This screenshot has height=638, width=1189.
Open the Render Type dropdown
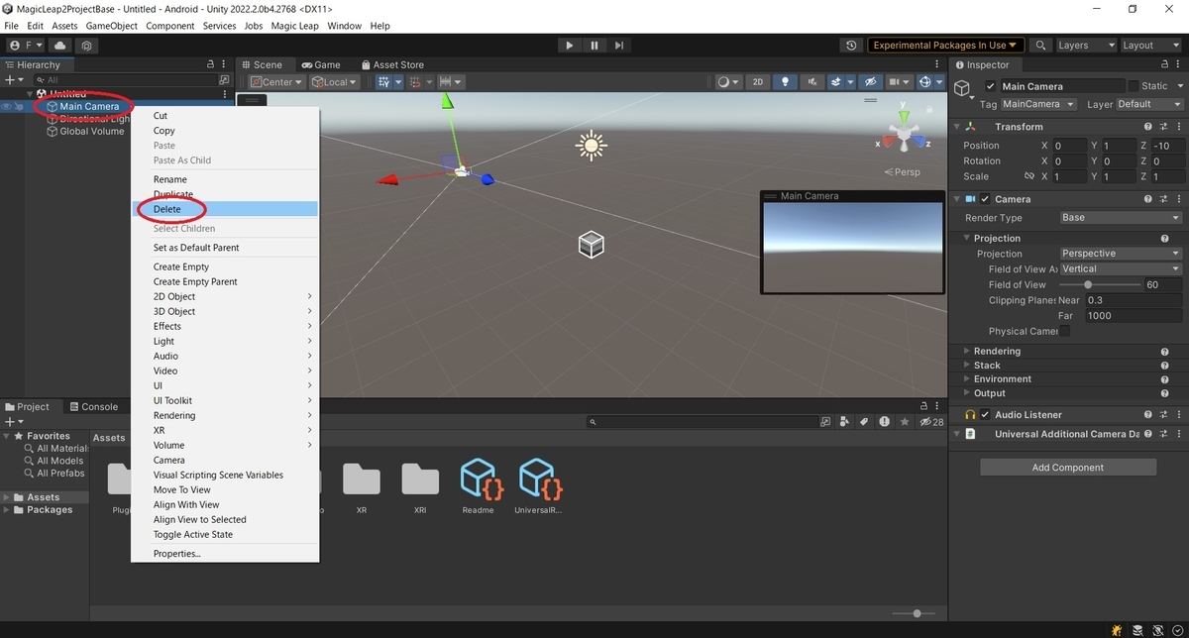click(1121, 218)
